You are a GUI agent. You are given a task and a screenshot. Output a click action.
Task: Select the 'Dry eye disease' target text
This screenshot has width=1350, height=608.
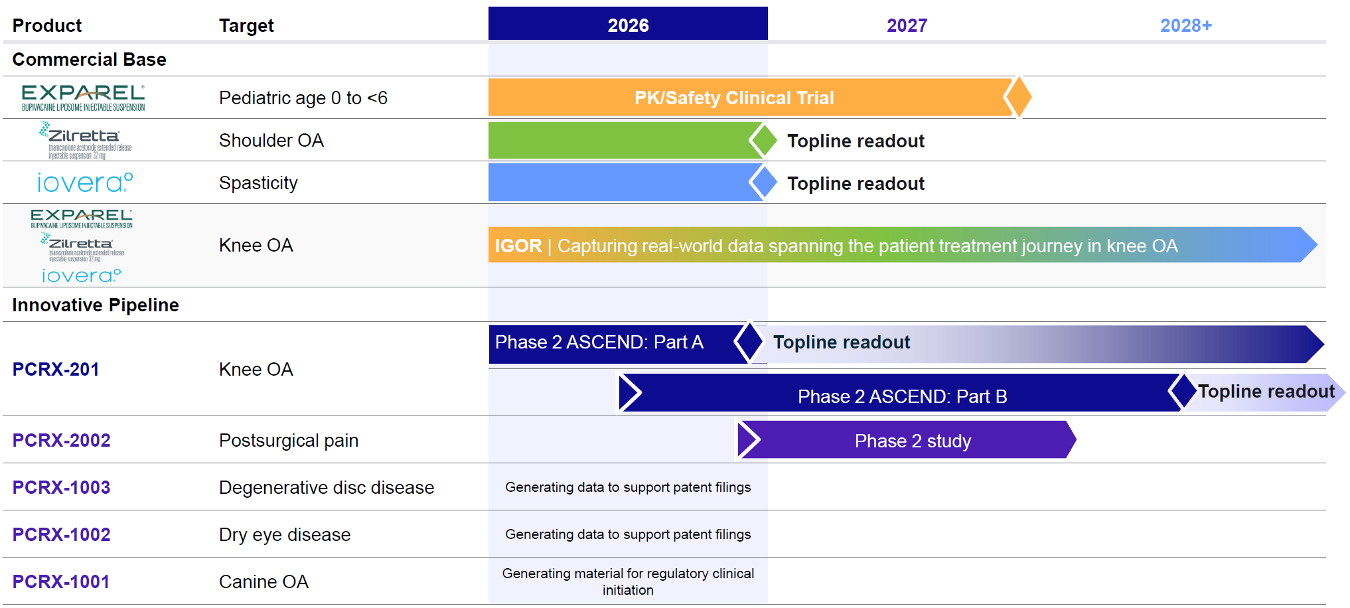285,534
